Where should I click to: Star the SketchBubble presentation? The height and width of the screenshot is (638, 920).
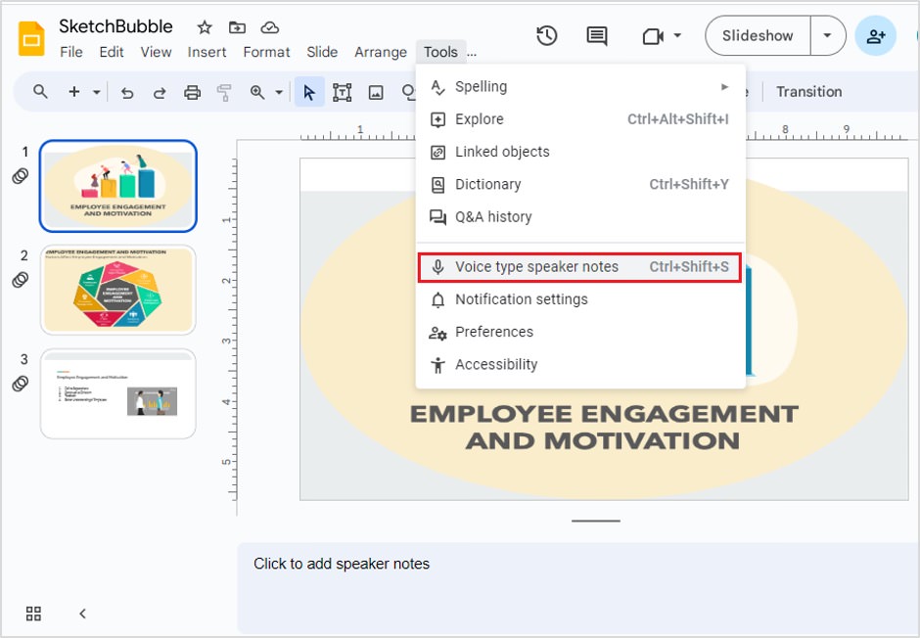205,27
